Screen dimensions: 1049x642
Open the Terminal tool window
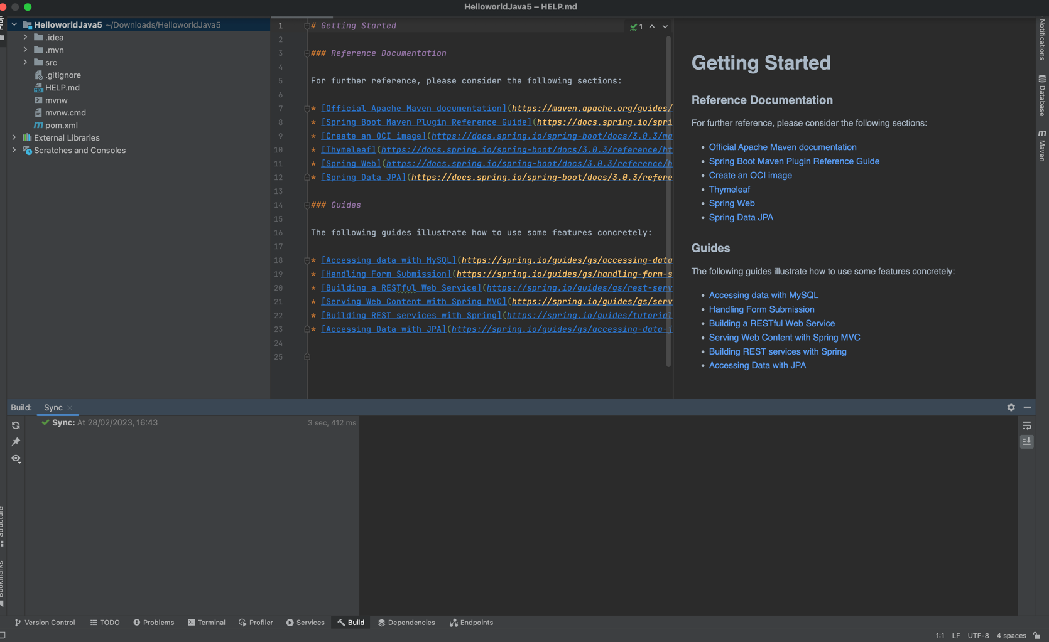tap(206, 623)
